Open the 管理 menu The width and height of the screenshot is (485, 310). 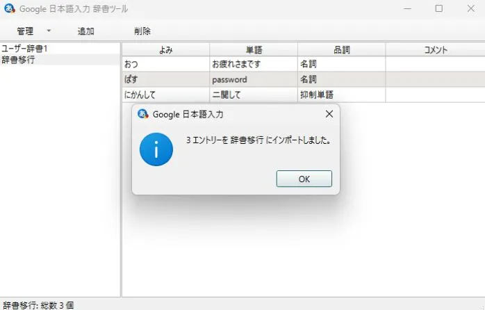25,31
